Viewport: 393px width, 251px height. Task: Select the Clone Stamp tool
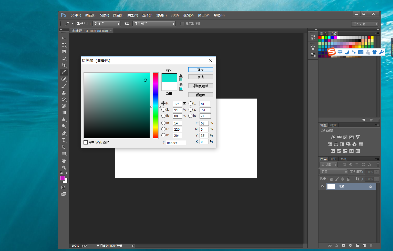point(64,93)
